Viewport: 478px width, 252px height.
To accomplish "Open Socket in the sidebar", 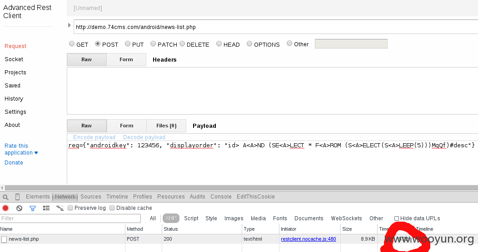I will pyautogui.click(x=14, y=59).
